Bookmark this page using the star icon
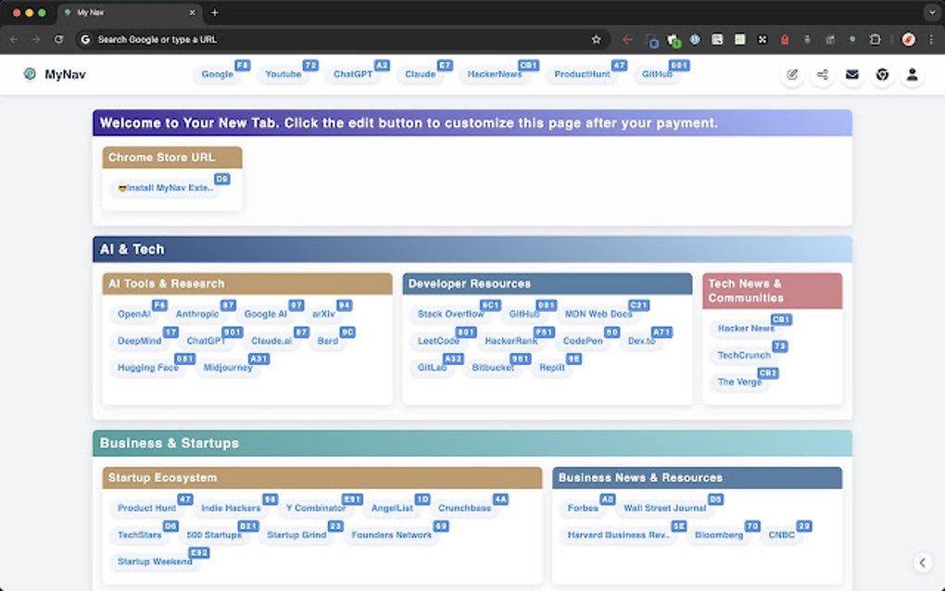945x591 pixels. click(597, 40)
